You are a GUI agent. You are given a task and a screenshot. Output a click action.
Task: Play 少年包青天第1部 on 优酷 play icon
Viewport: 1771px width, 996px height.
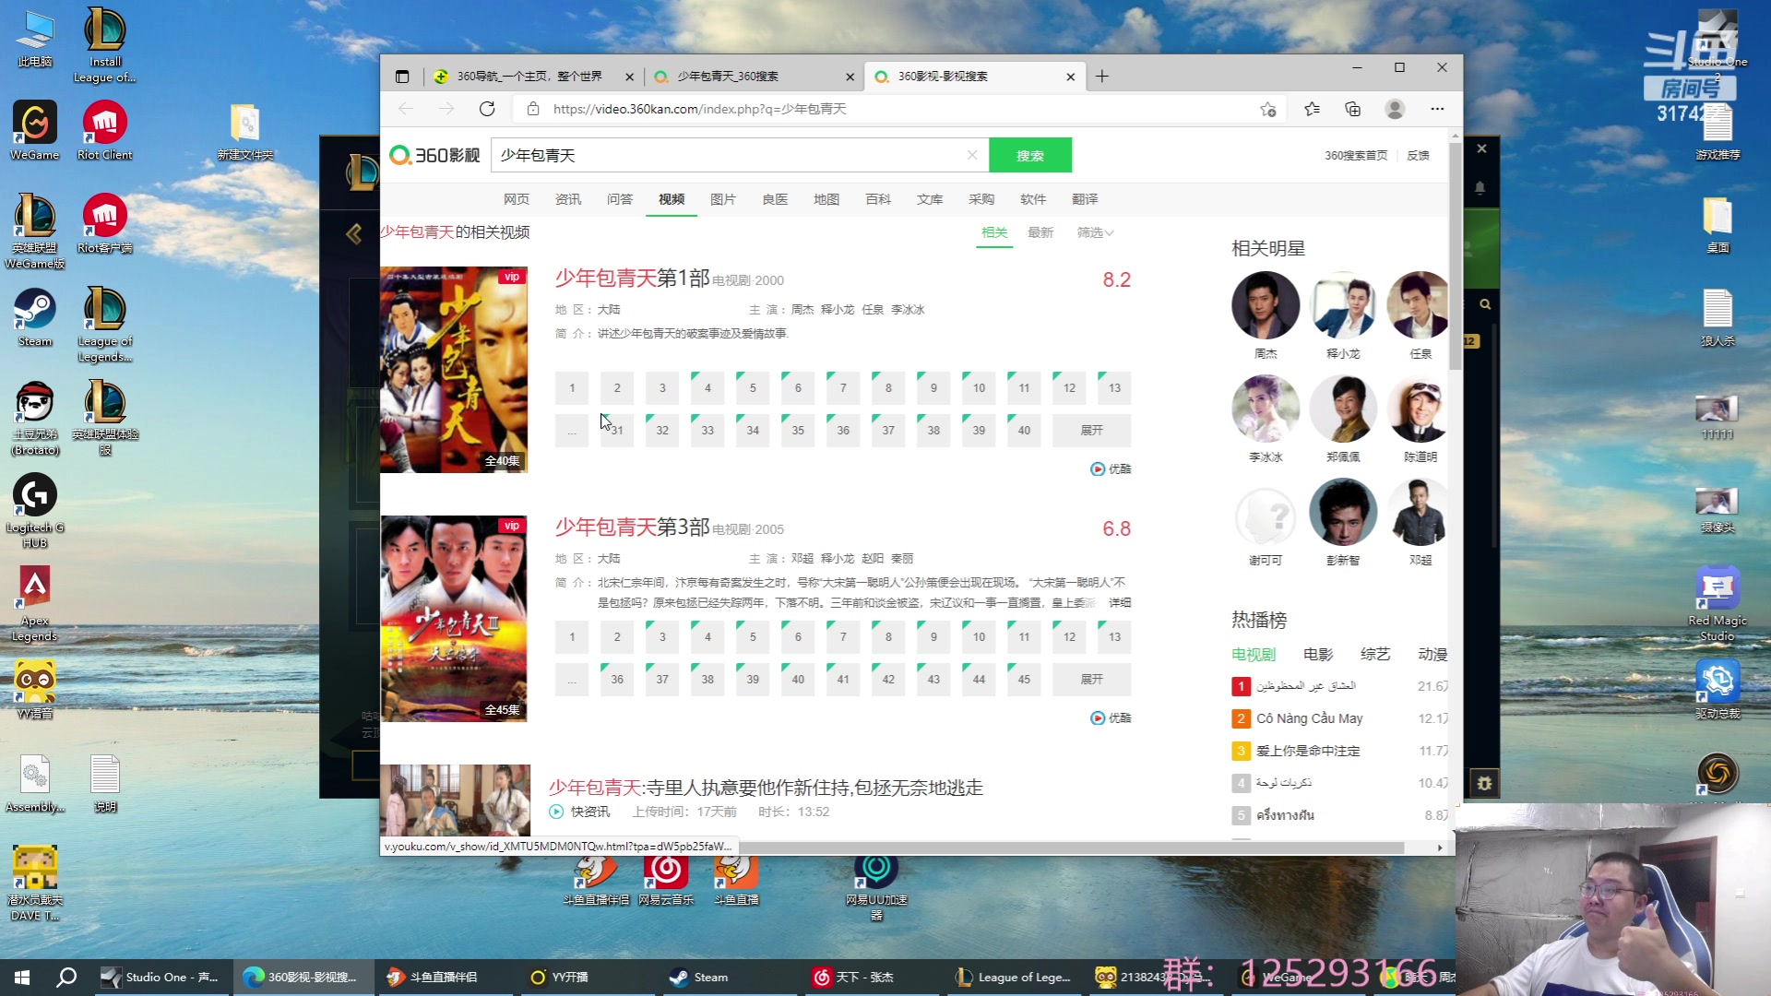pos(1098,468)
